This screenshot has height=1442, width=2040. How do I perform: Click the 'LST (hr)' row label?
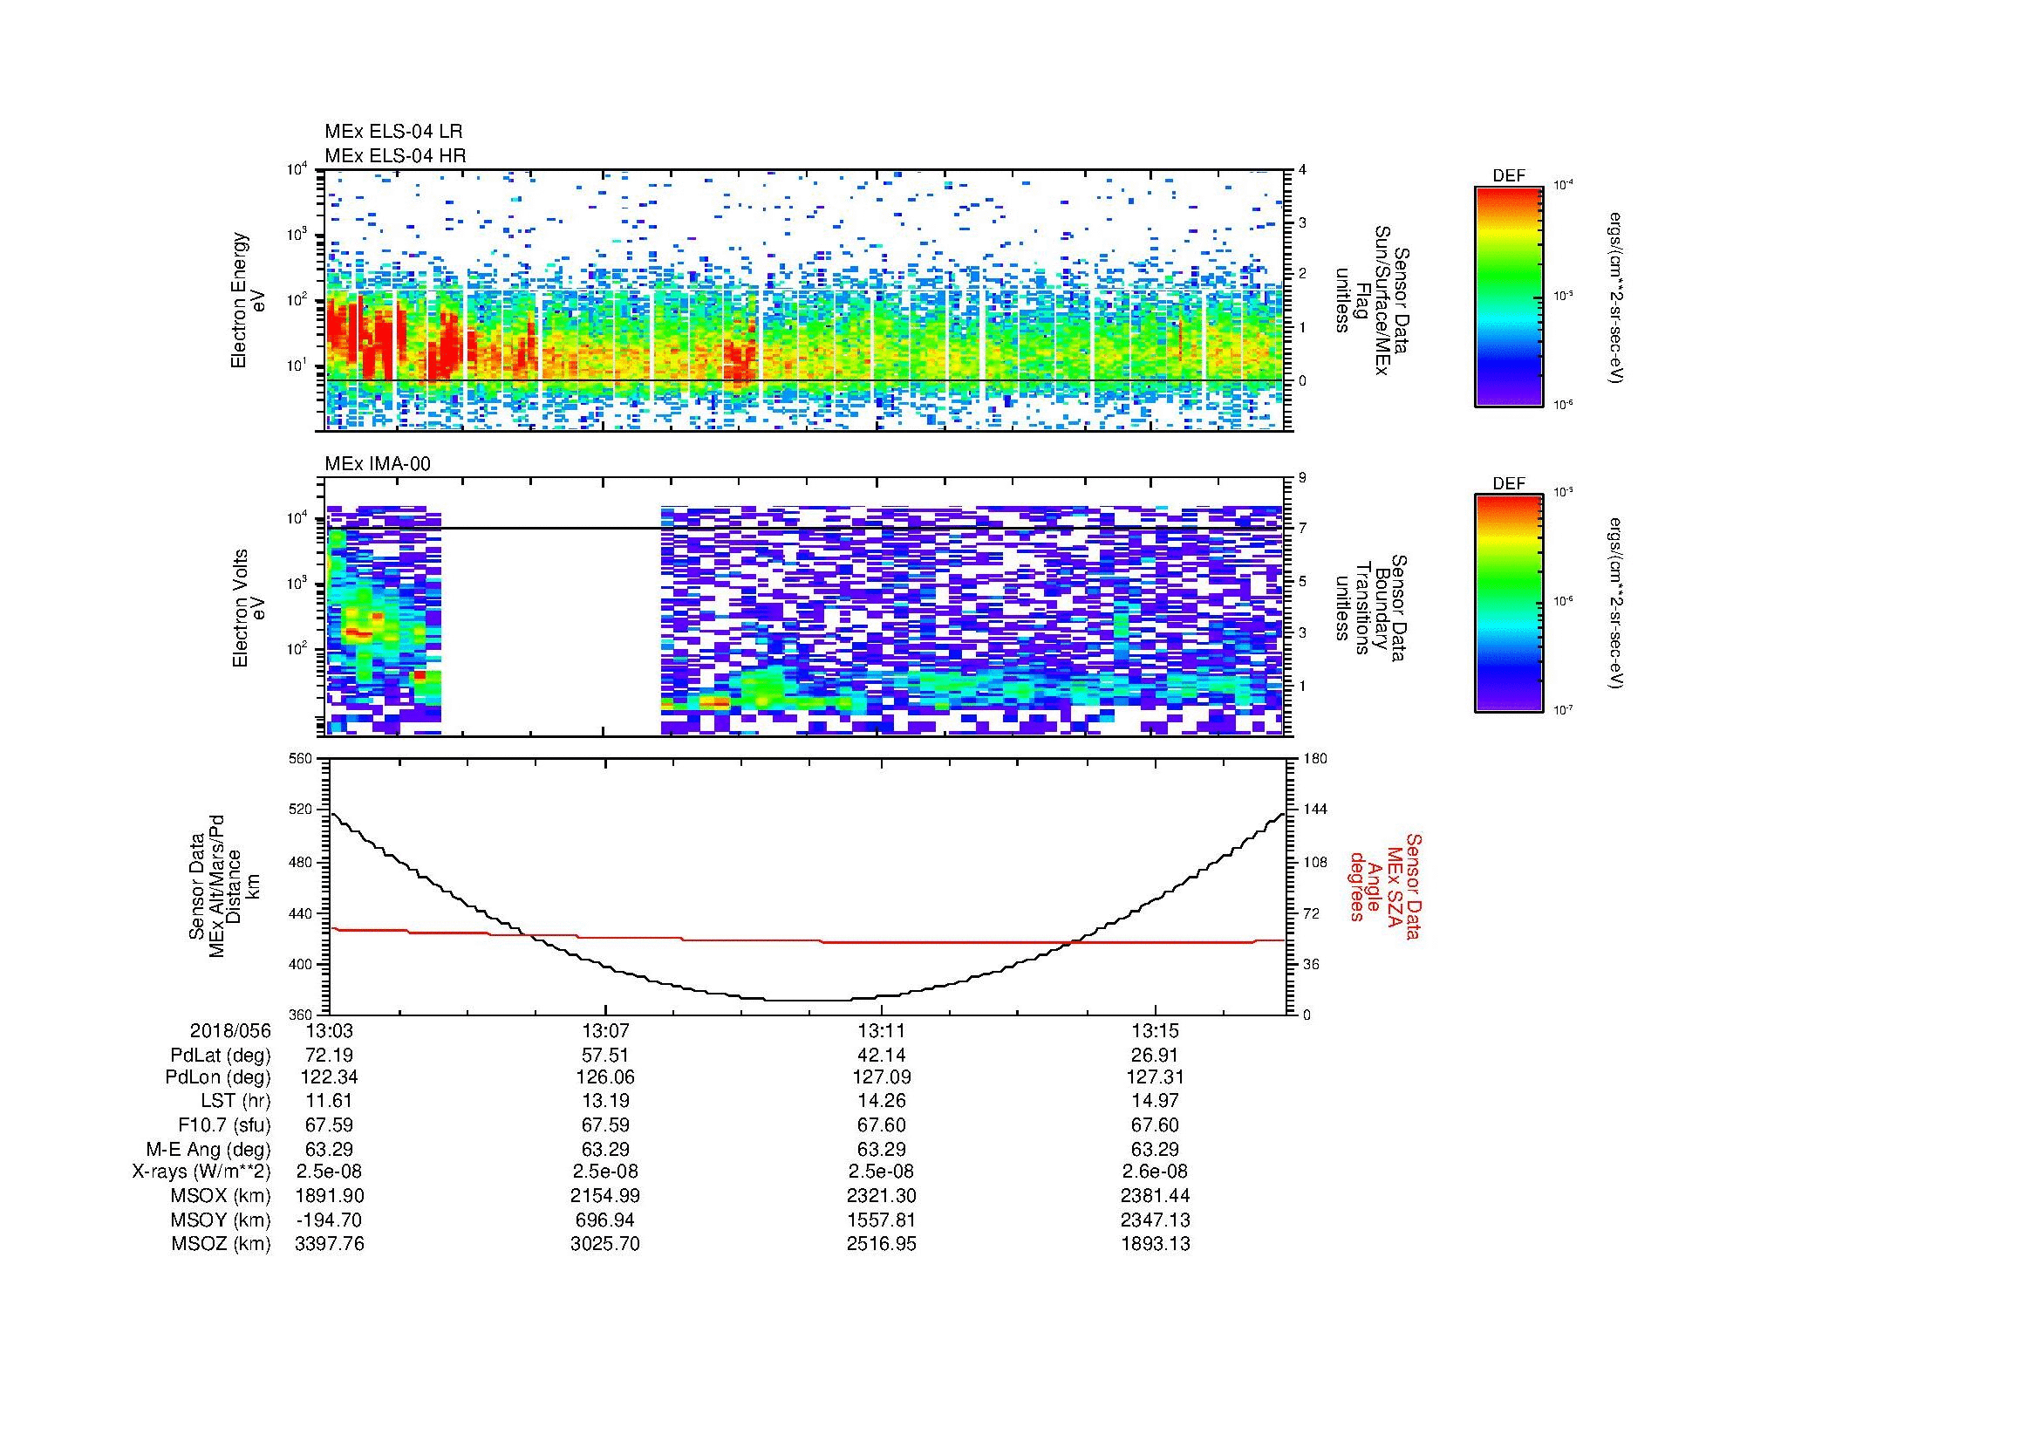point(235,1102)
